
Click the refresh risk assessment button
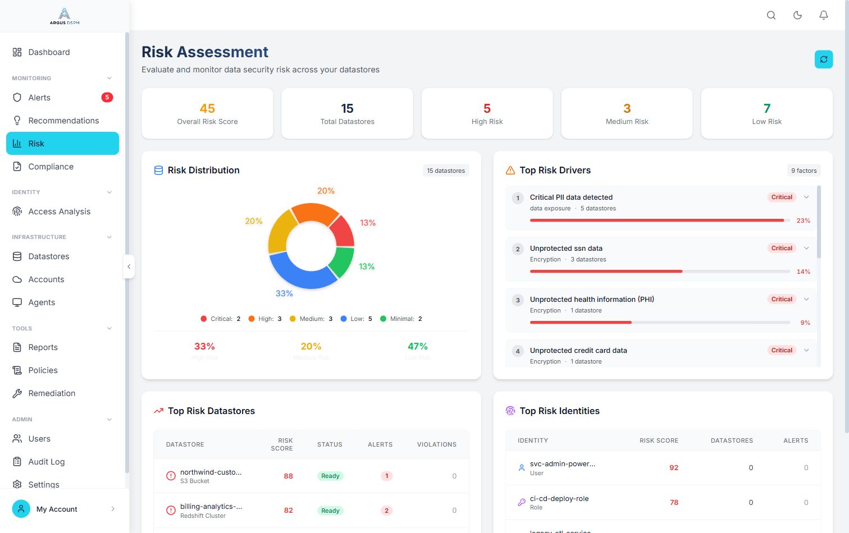(824, 59)
